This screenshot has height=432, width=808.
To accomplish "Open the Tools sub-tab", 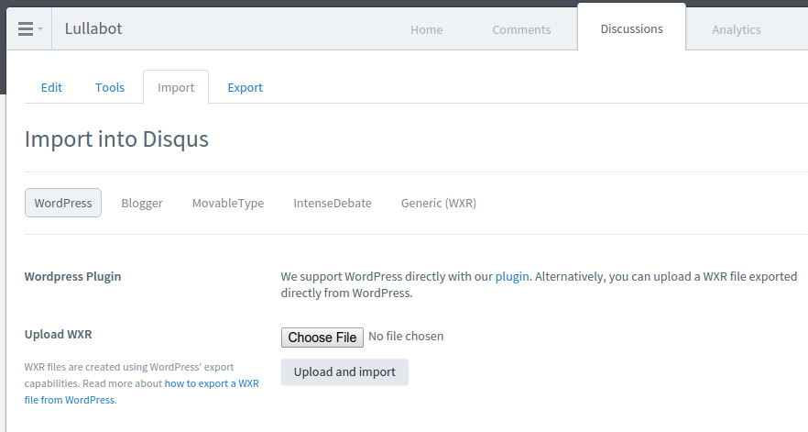I will [x=110, y=87].
